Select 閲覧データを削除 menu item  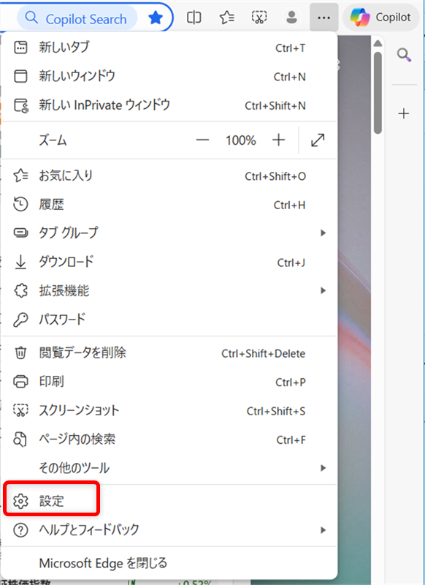click(169, 352)
